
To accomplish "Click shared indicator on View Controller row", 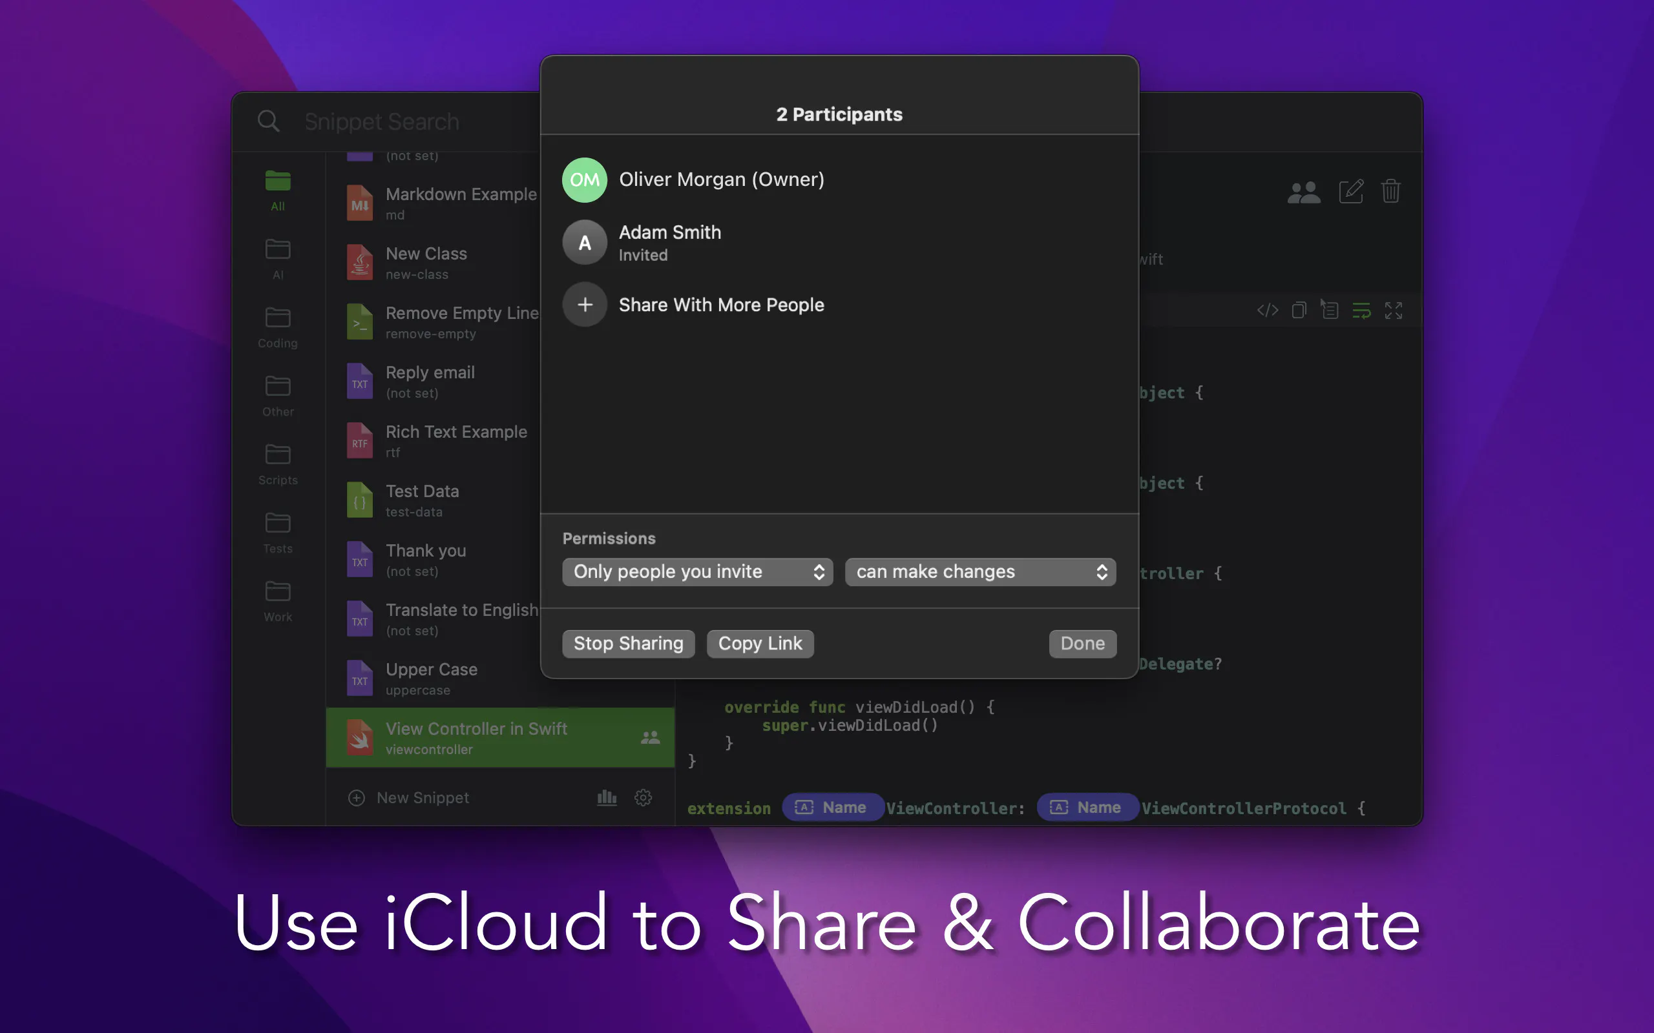I will coord(650,737).
